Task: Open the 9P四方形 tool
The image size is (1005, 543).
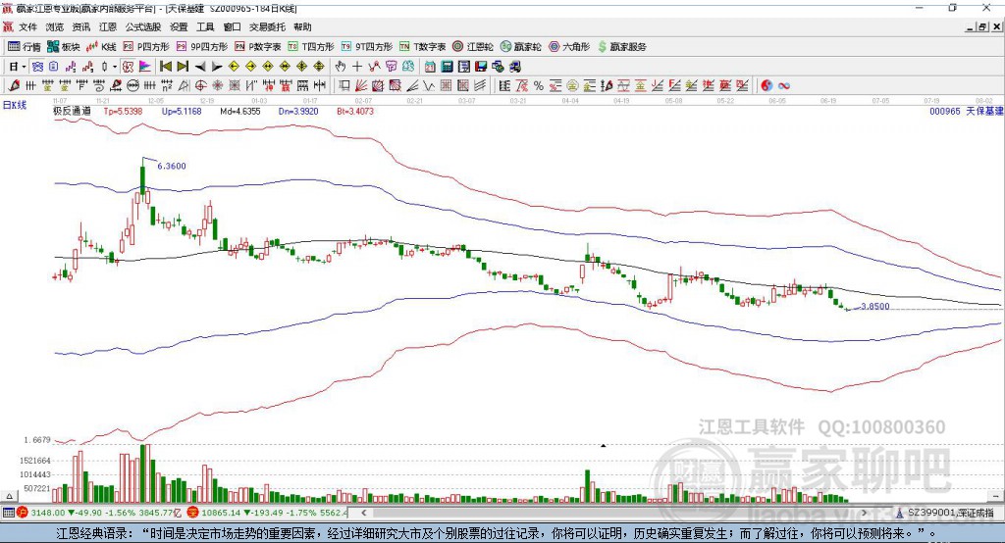Action: [202, 47]
